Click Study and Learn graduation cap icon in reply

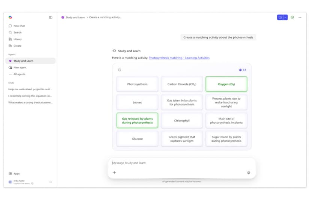(114, 51)
